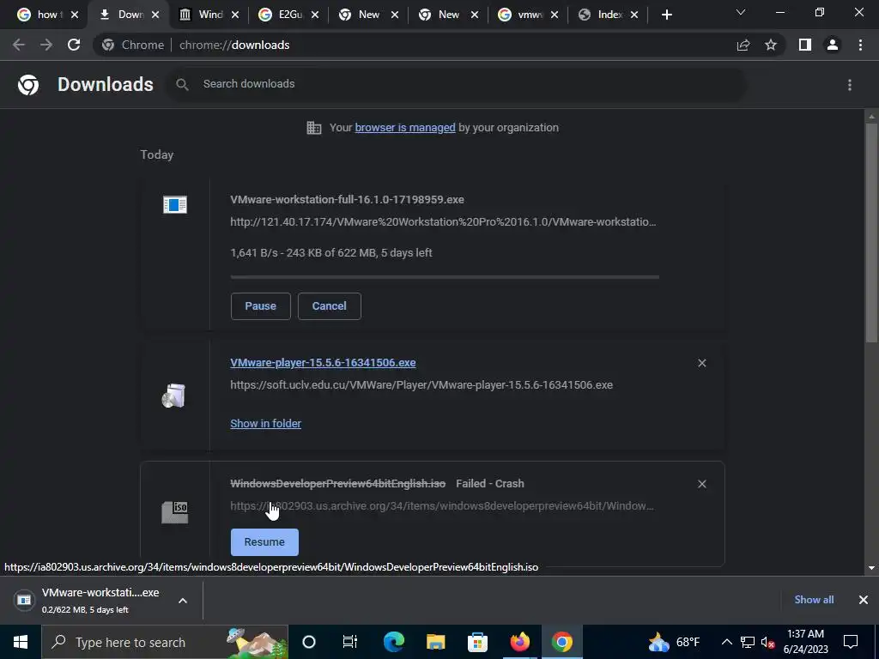Click the VMware-workstation download progress bar
This screenshot has width=879, height=659.
tap(445, 277)
